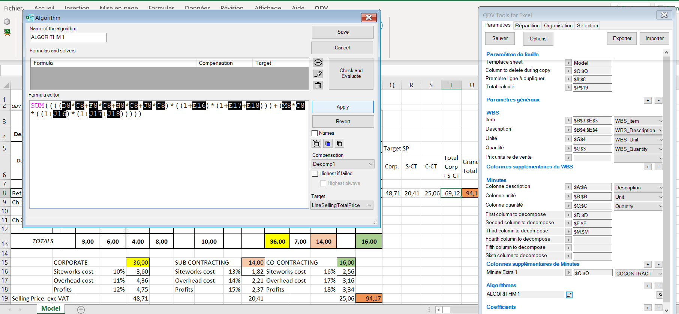Image resolution: width=679 pixels, height=314 pixels.
Task: Click the Templace sheet field showing Model
Action: (x=592, y=63)
